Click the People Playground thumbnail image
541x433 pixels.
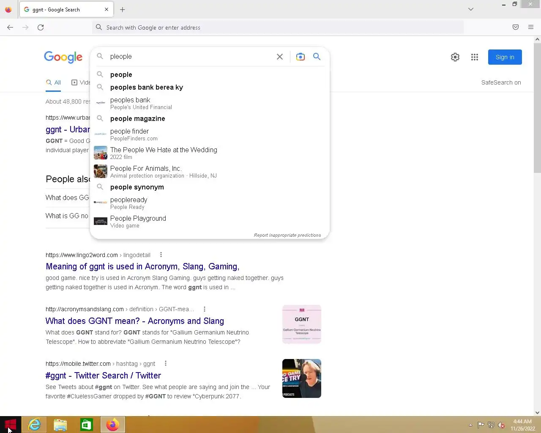pyautogui.click(x=101, y=222)
